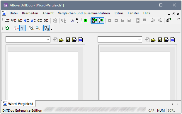Click the document with red mark icon
Screen dimensions: 182x114
[16, 28]
